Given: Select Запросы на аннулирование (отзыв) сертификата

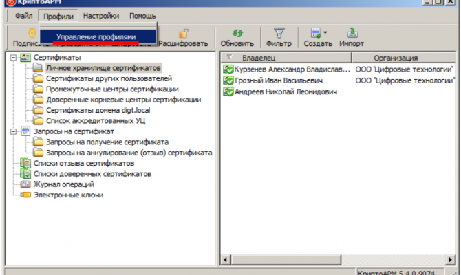Looking at the screenshot, I should tap(129, 153).
